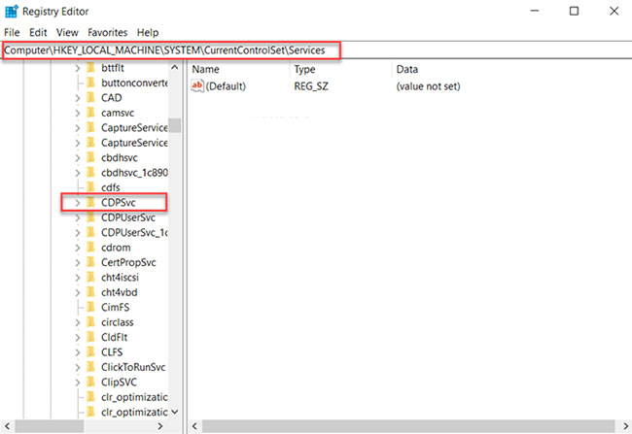The height and width of the screenshot is (434, 632).
Task: Click the Data column header
Action: (406, 70)
